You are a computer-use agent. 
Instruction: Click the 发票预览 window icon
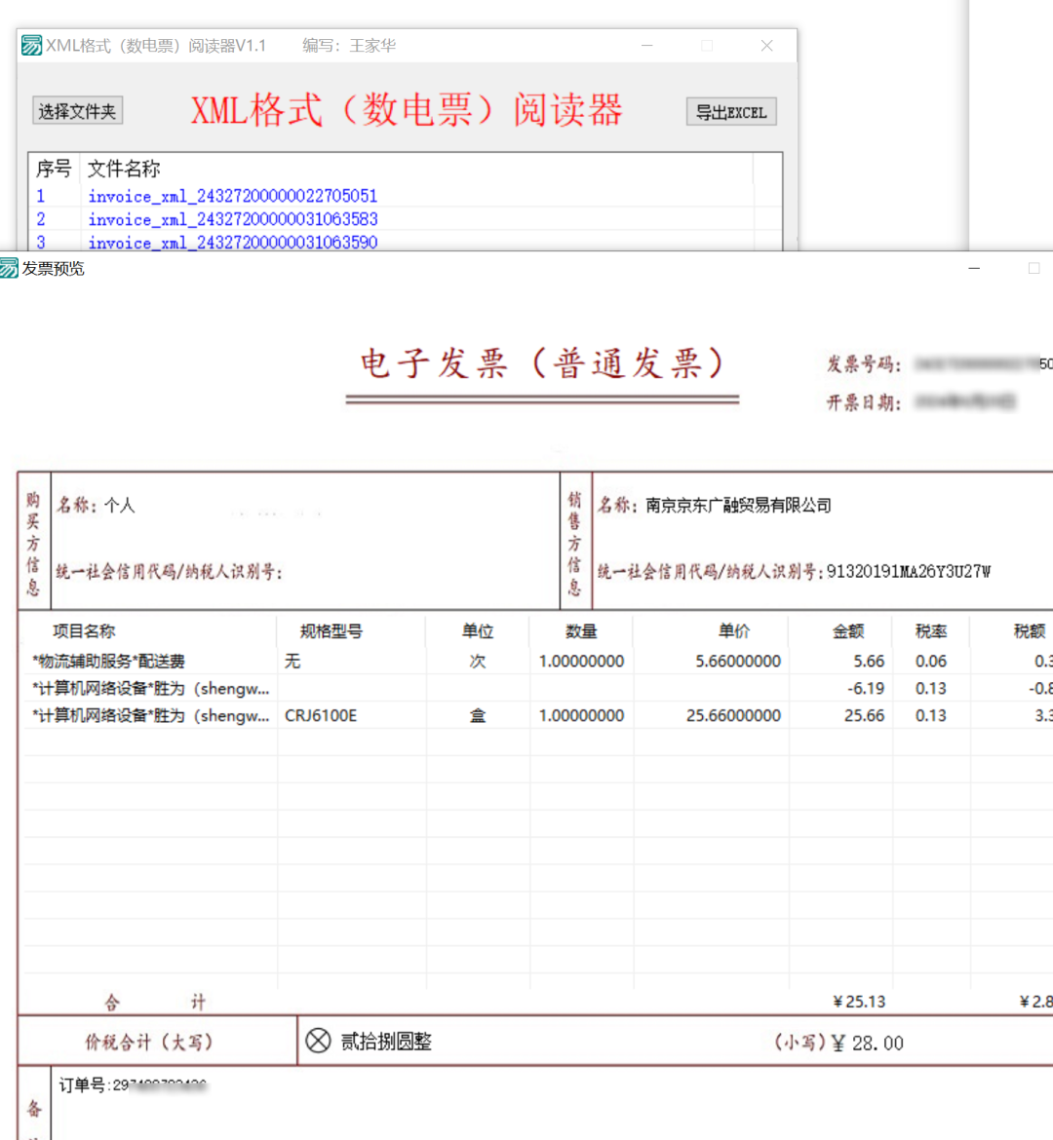click(9, 268)
